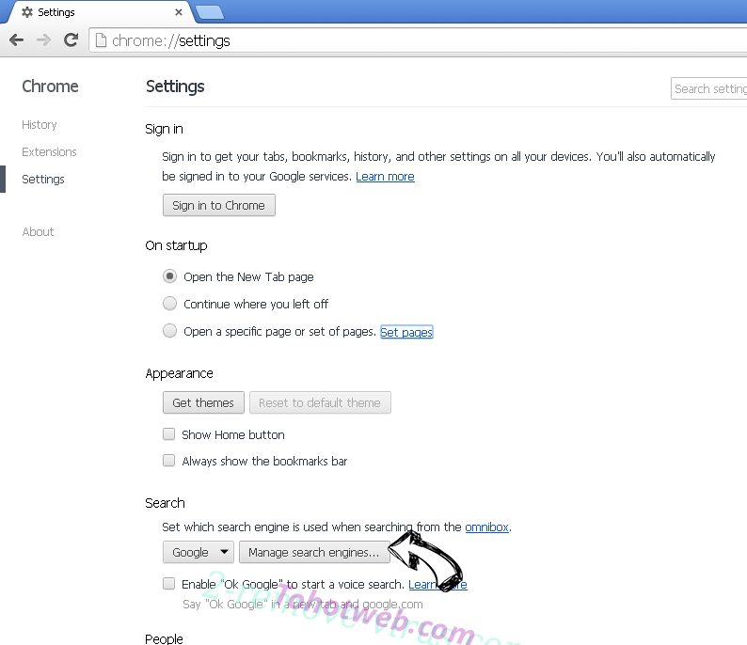Open the Google search engine dropdown
Viewport: 747px width, 645px height.
coord(199,552)
